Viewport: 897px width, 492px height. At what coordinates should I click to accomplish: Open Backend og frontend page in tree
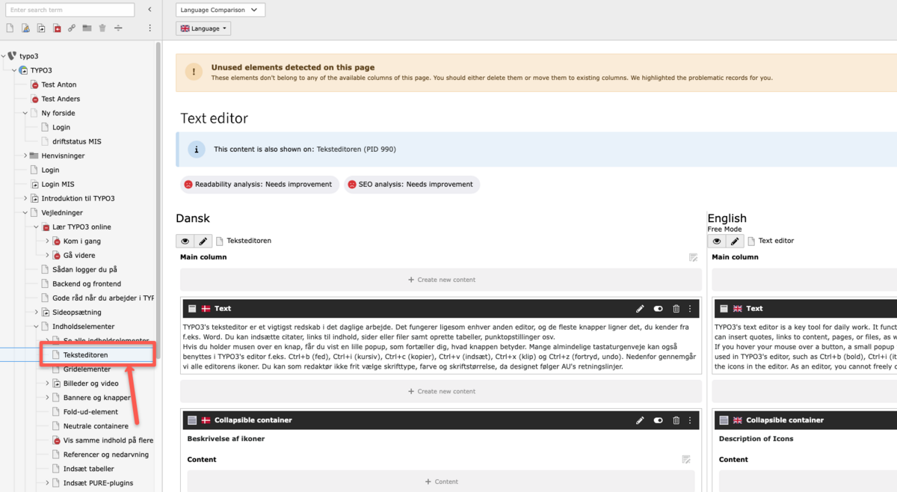tap(86, 284)
